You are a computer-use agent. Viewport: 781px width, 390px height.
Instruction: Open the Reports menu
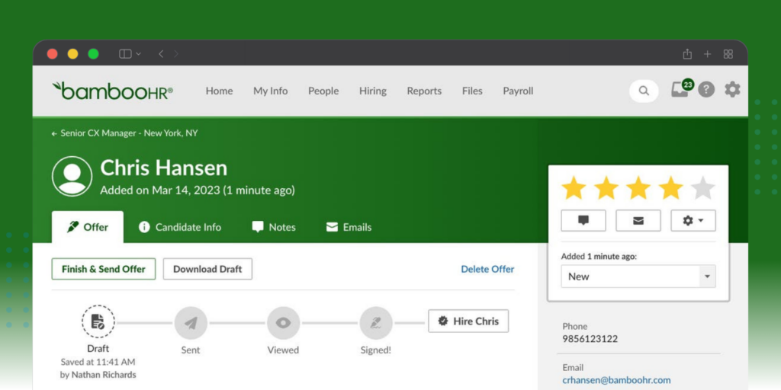tap(424, 91)
